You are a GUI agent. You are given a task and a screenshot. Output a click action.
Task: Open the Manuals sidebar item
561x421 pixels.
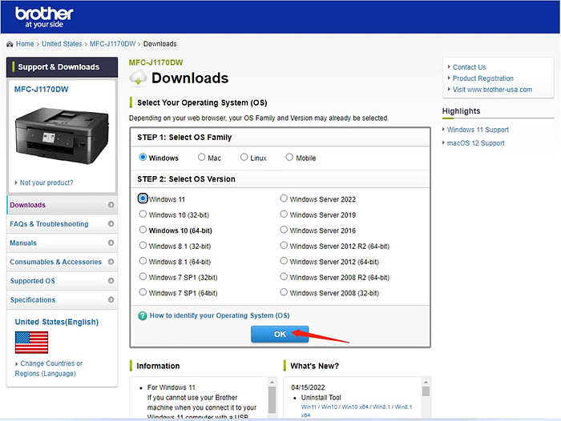pos(62,243)
